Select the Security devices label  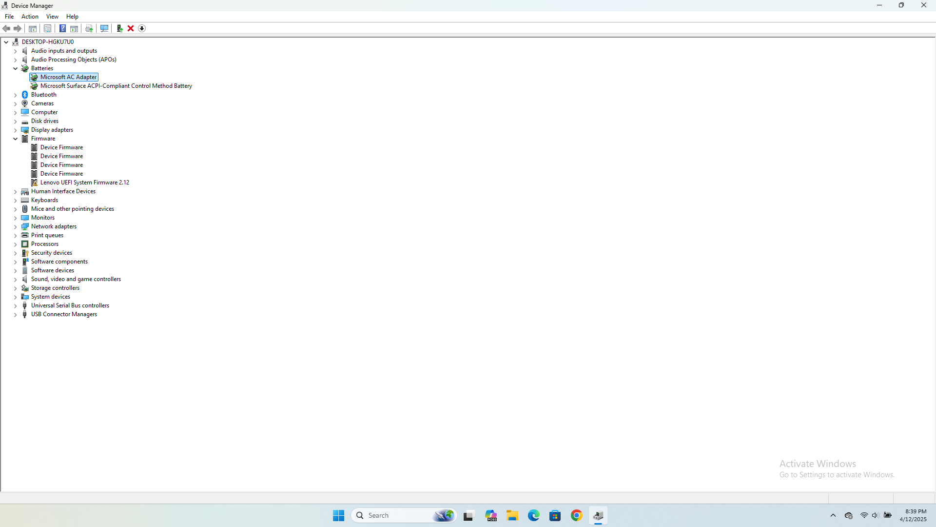pos(52,253)
